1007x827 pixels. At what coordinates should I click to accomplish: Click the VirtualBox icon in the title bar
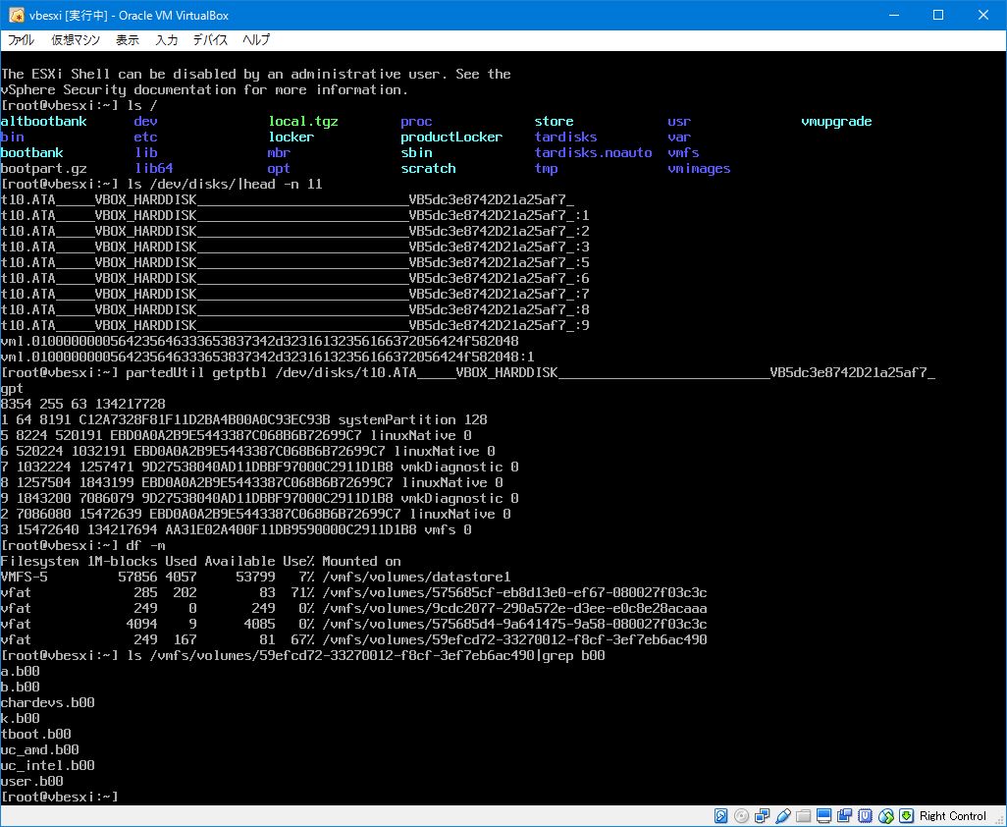(x=16, y=15)
